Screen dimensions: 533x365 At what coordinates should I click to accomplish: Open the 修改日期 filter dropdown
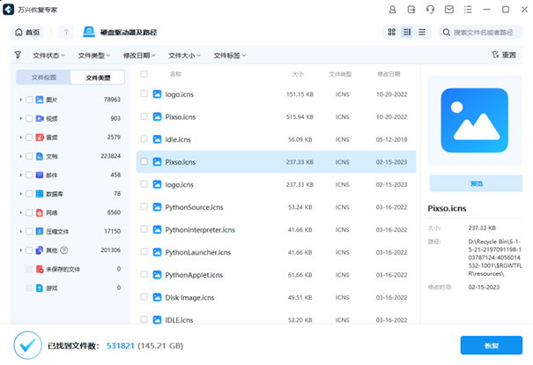tap(139, 55)
